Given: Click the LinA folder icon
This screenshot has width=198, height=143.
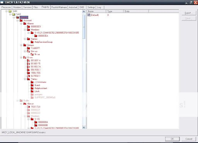Looking at the screenshot, I should click(32, 91).
